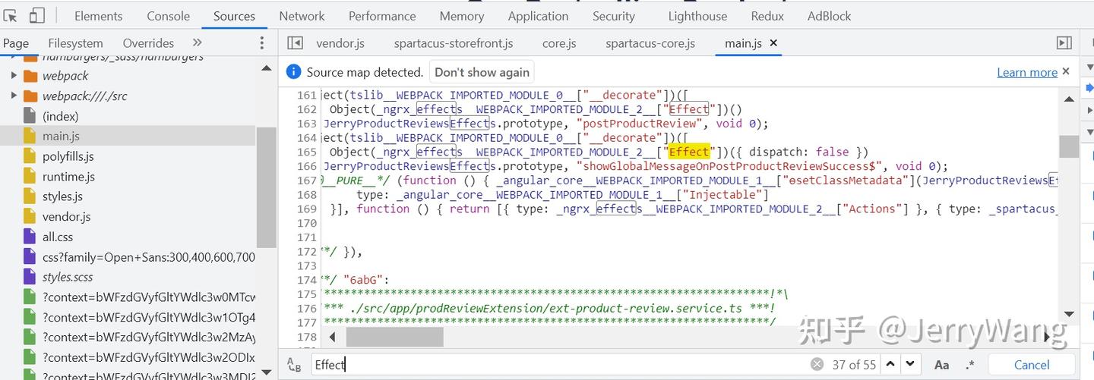Image resolution: width=1094 pixels, height=380 pixels.
Task: Open runtime.js in the file tree
Action: click(68, 177)
